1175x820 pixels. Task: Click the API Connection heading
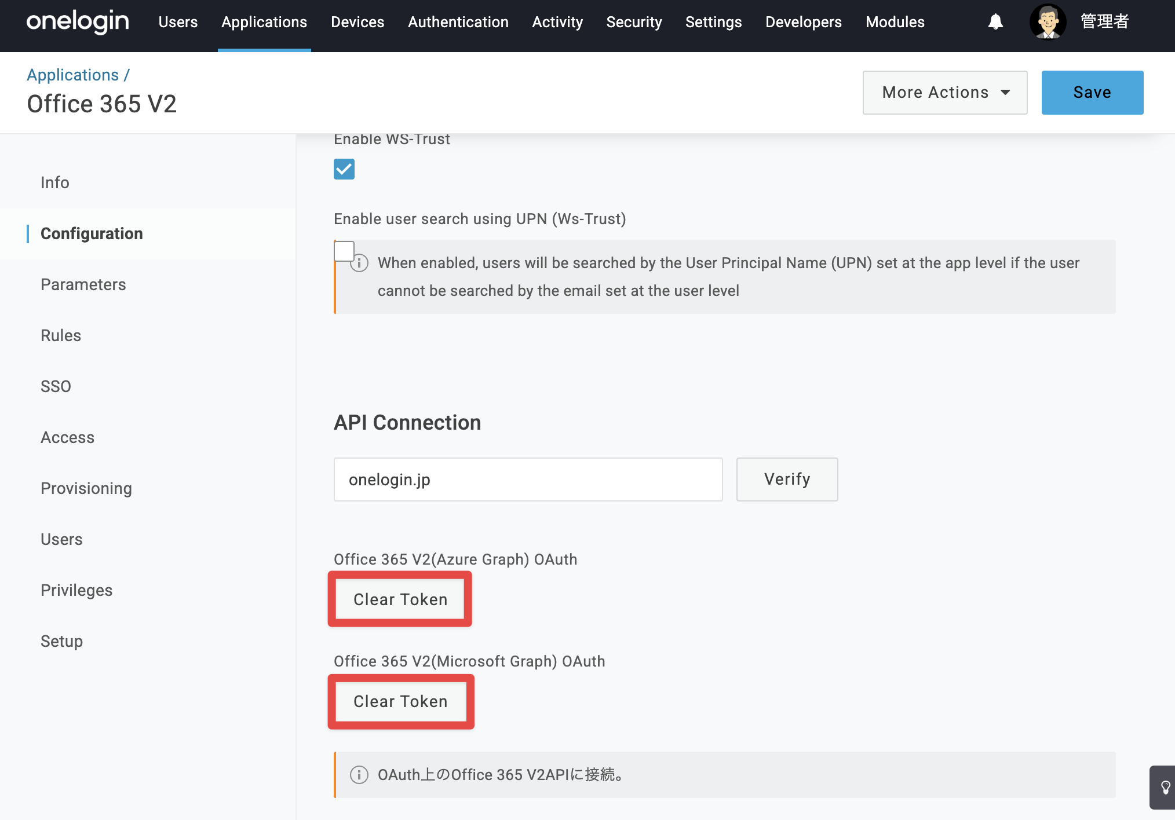[x=407, y=423]
